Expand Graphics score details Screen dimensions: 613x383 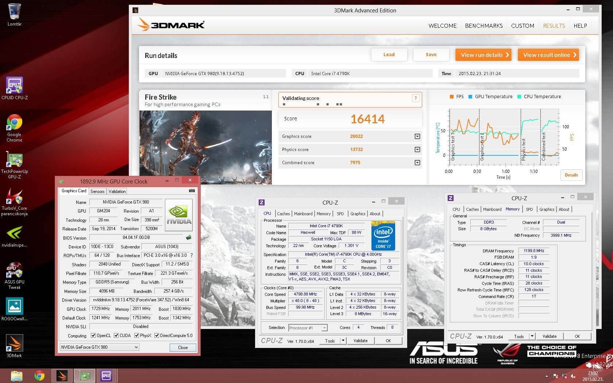click(x=417, y=136)
